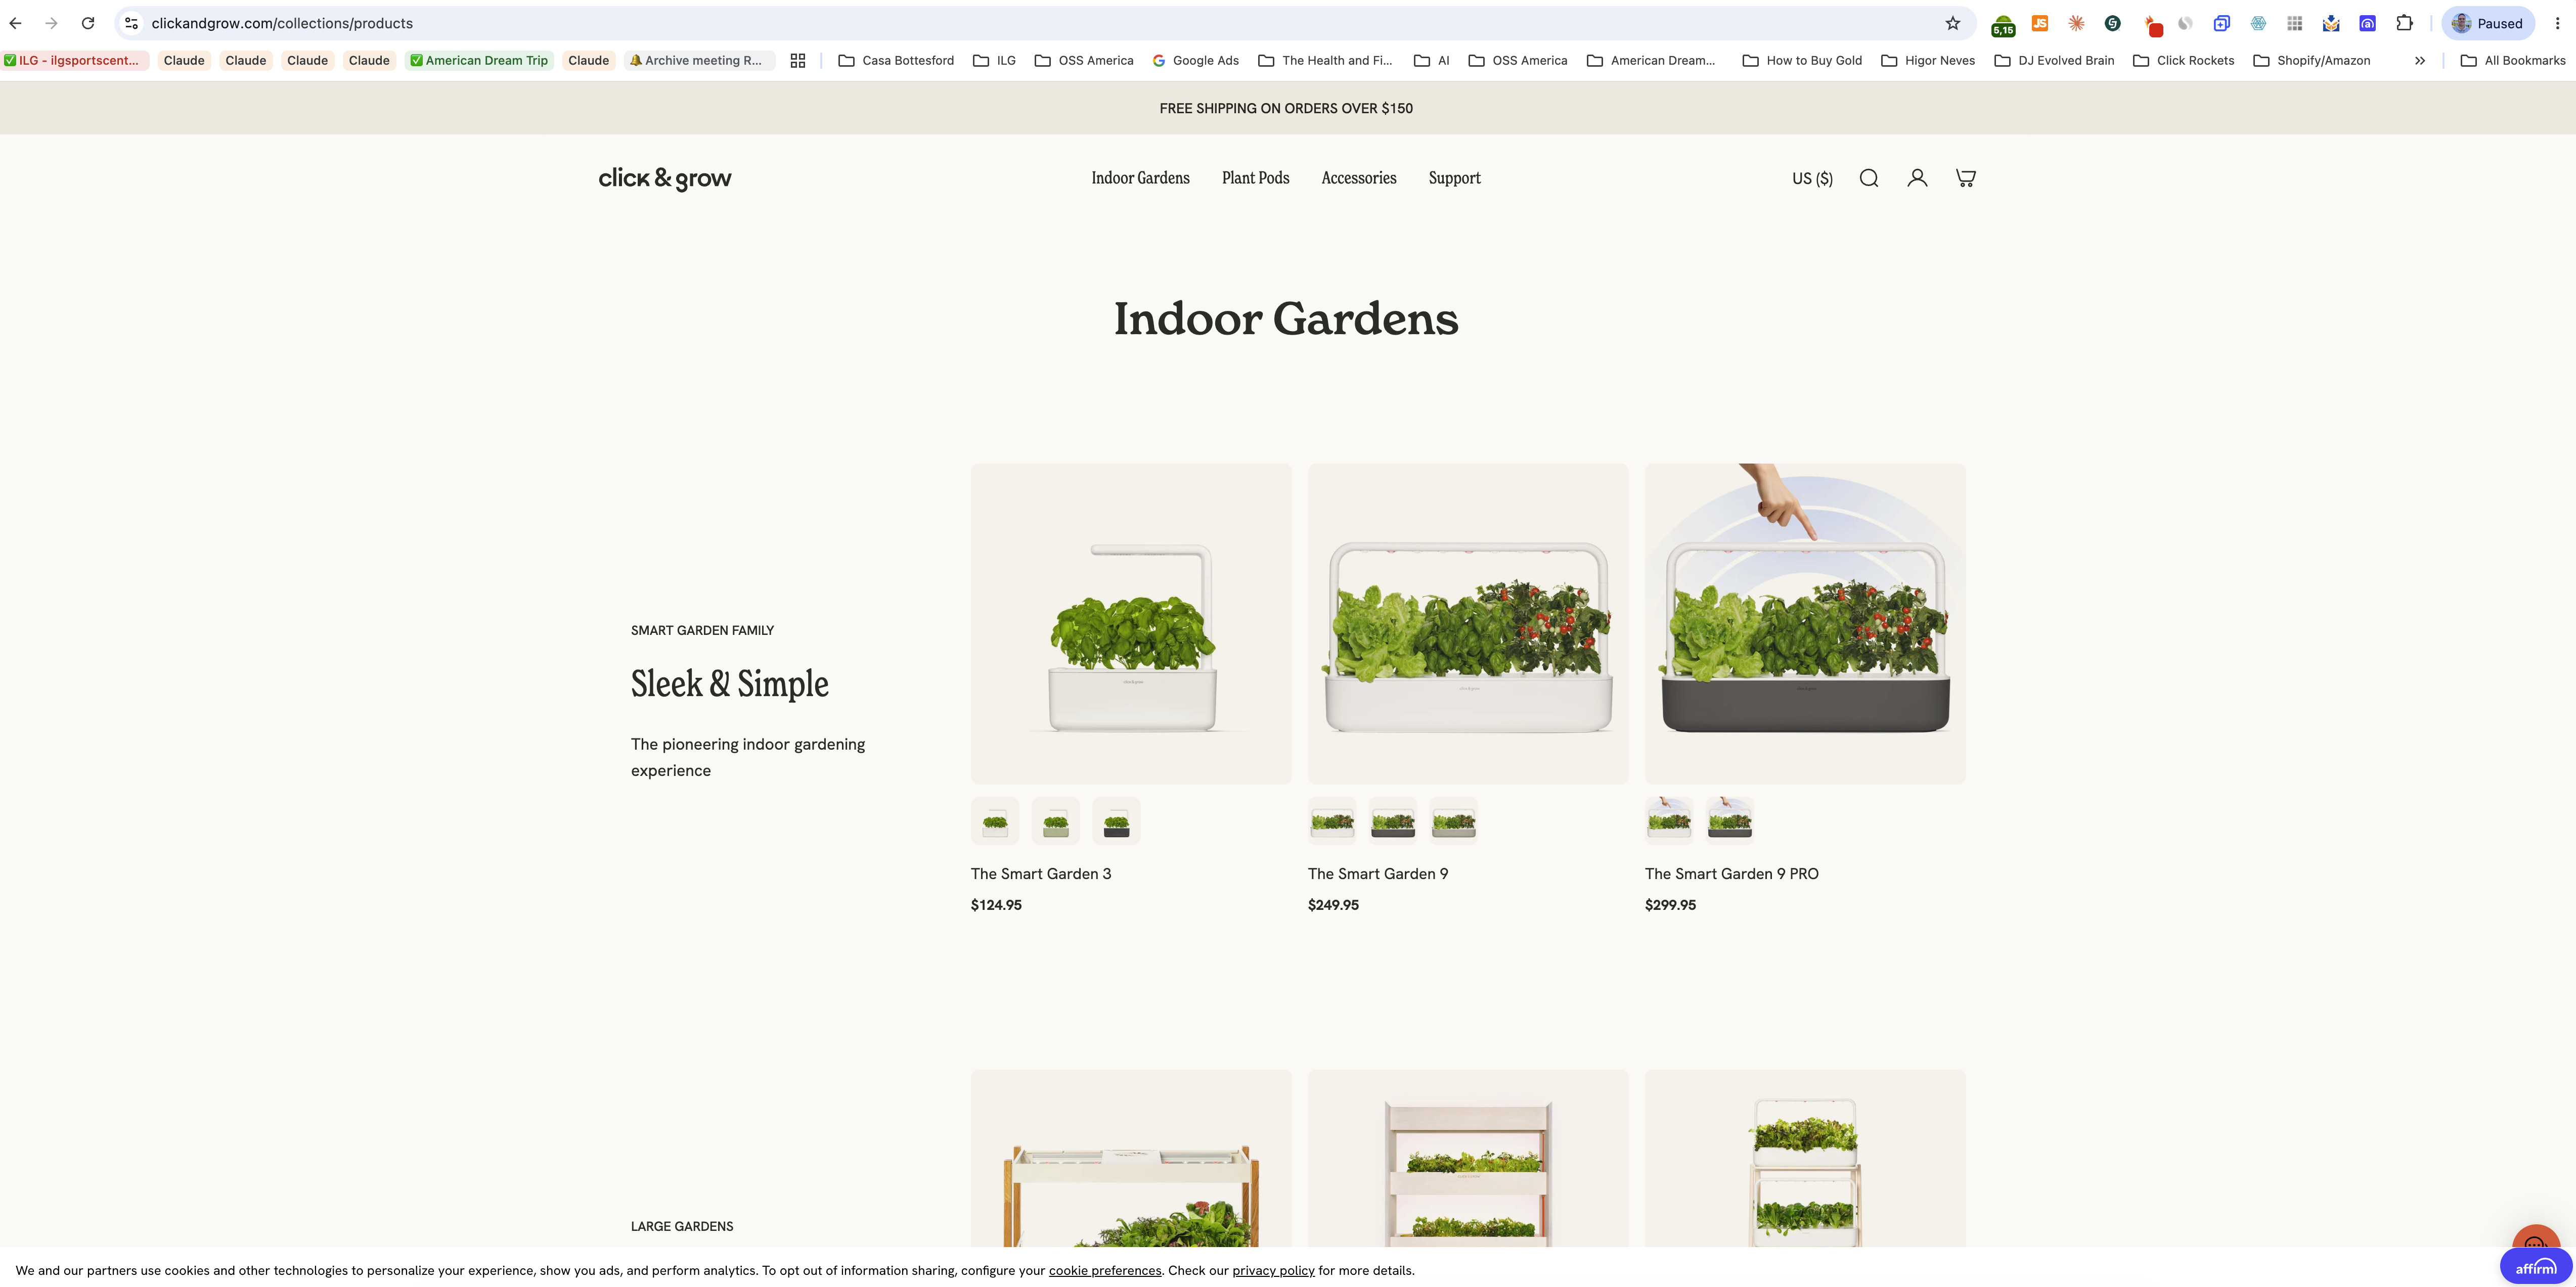The image size is (2576, 1287).
Task: Open the orange JS extension icon
Action: pos(2040,23)
